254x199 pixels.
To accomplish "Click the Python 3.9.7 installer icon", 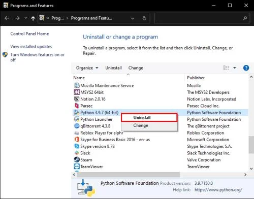I will click(x=77, y=112).
